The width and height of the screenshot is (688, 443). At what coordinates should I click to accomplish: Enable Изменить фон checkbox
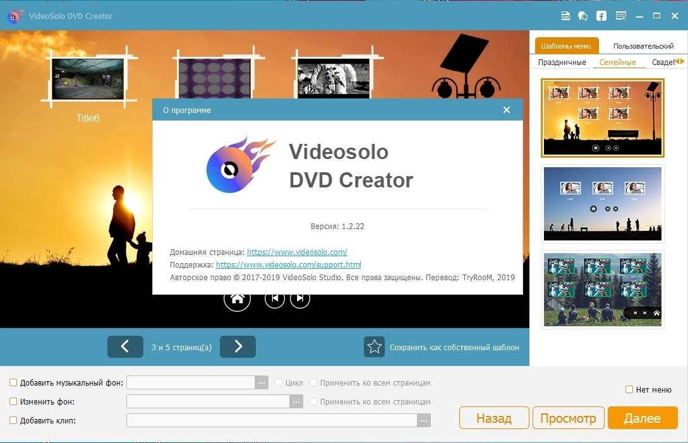pyautogui.click(x=13, y=401)
